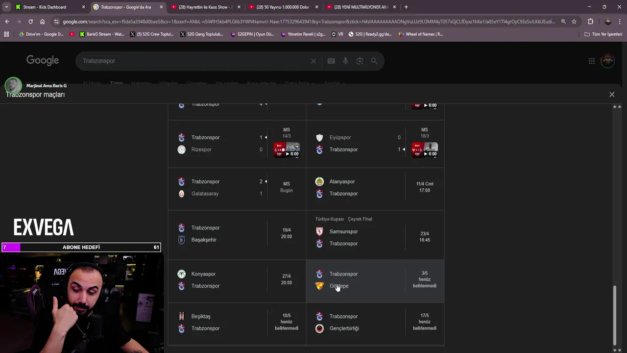This screenshot has width=627, height=353.
Task: Bookmark this page with the star icon
Action: tap(574, 22)
